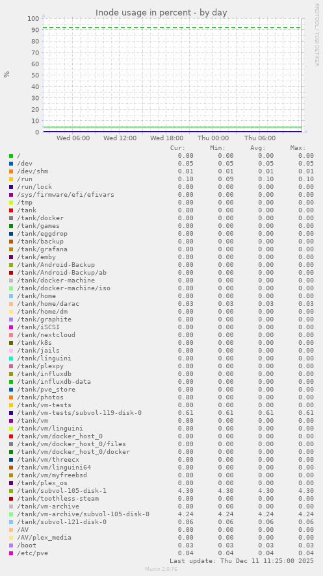The height and width of the screenshot is (576, 323).
Task: Click the /tank/home/darac legend label
Action: point(48,303)
